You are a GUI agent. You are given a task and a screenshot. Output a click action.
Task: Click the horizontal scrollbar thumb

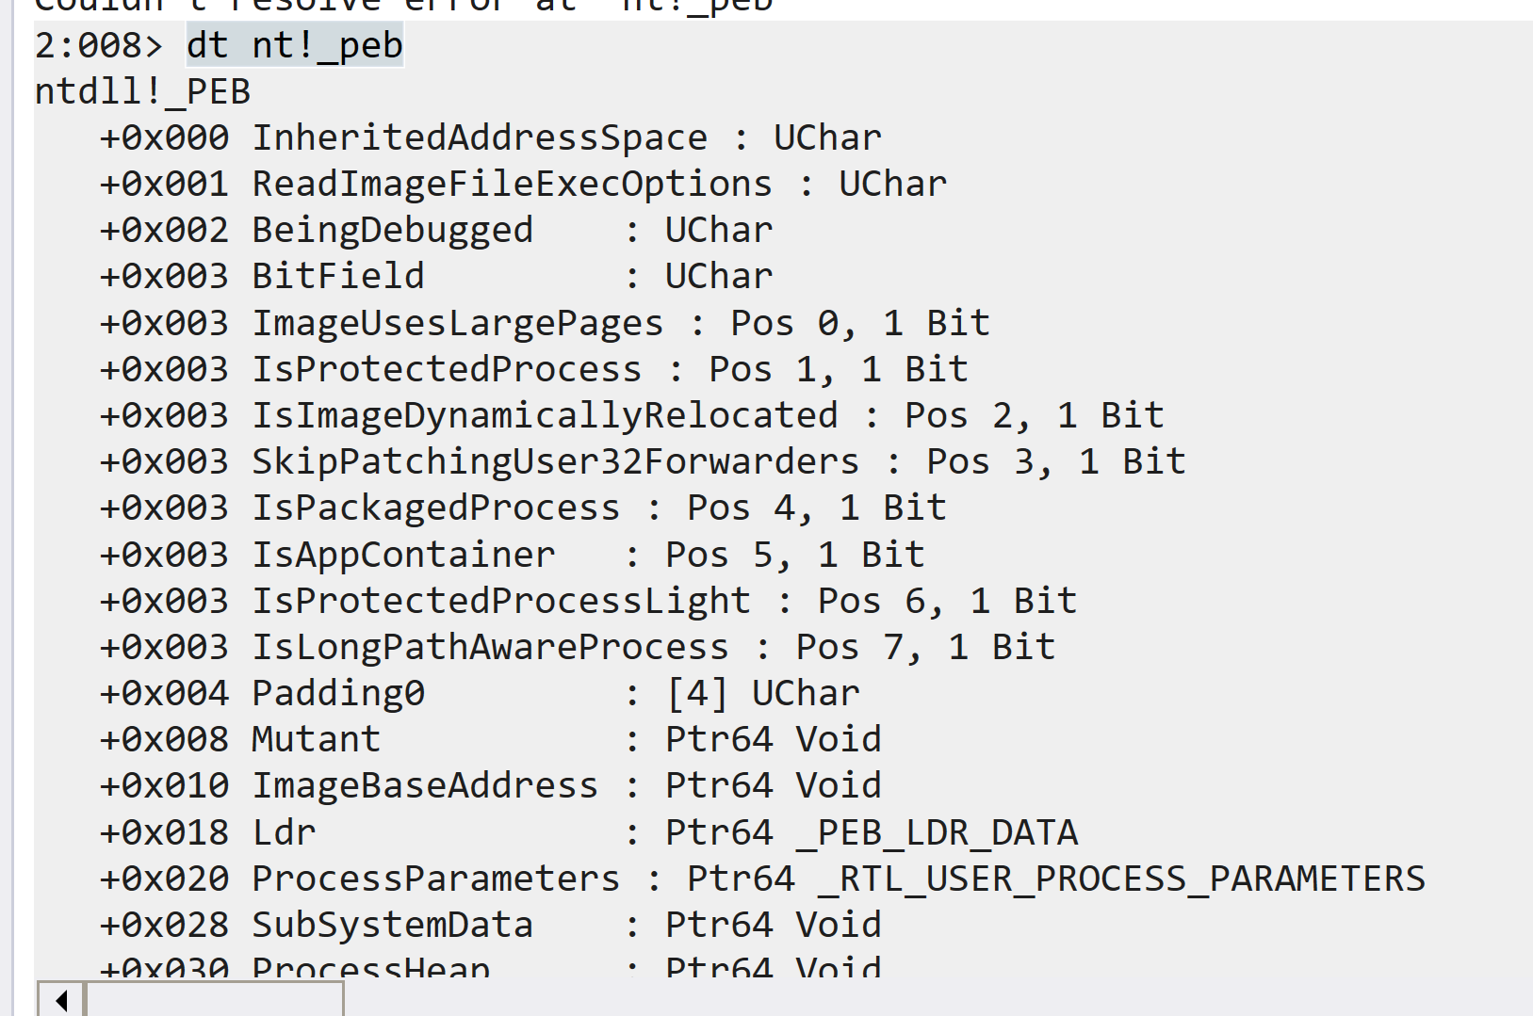[x=215, y=999]
